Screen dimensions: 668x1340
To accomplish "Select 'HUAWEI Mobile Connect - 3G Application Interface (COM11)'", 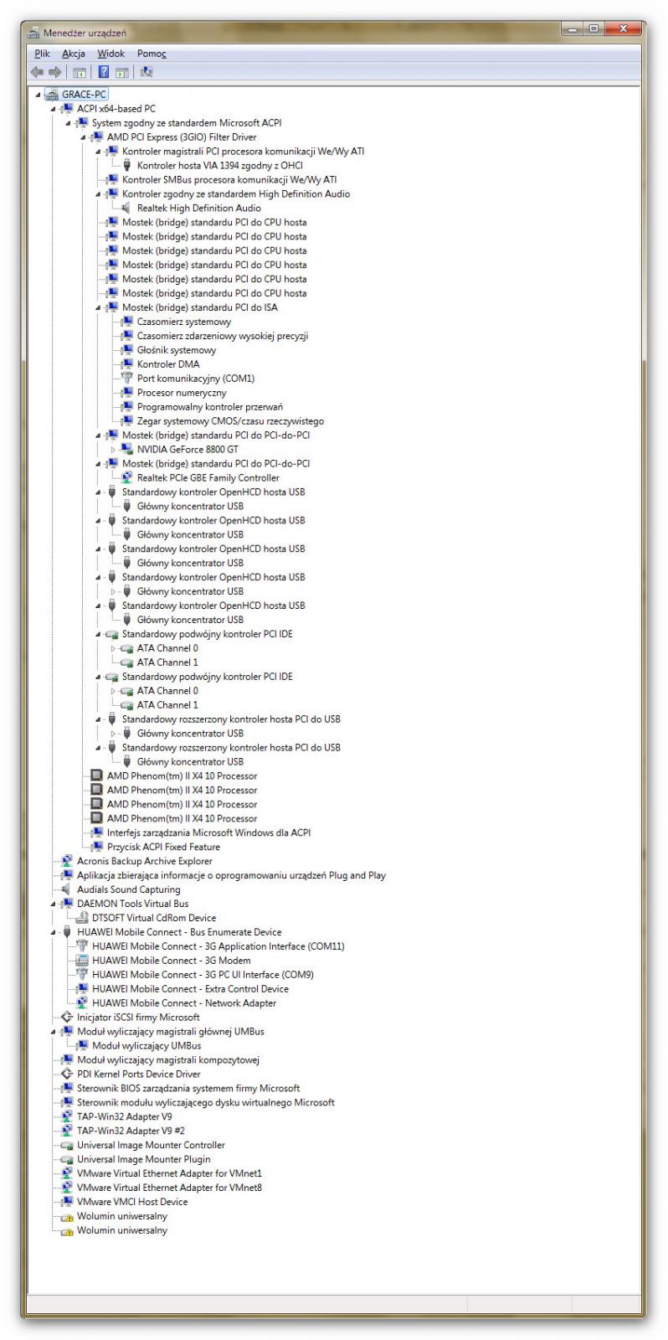I will [x=218, y=946].
